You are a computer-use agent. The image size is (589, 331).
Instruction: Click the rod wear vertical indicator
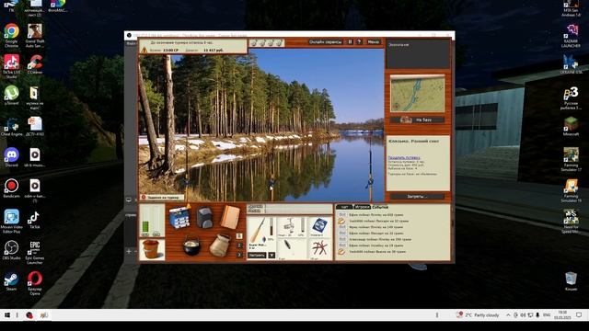pos(271,227)
